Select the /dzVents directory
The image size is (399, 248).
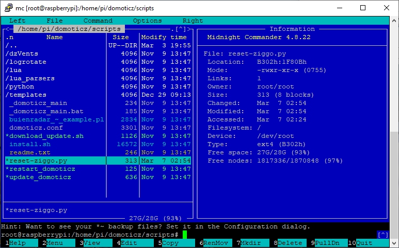point(98,54)
